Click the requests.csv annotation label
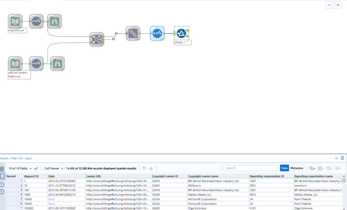This screenshot has width=347, height=210. tap(17, 30)
